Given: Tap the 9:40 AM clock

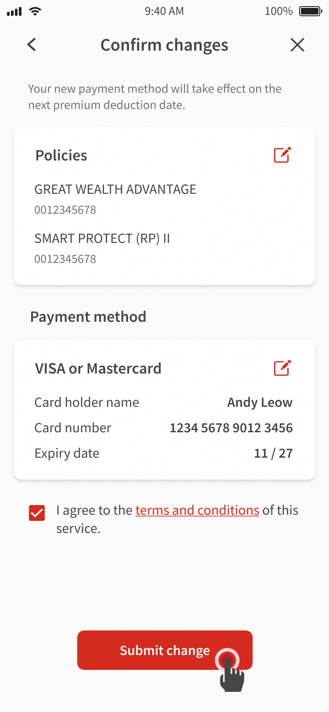Looking at the screenshot, I should 164,11.
